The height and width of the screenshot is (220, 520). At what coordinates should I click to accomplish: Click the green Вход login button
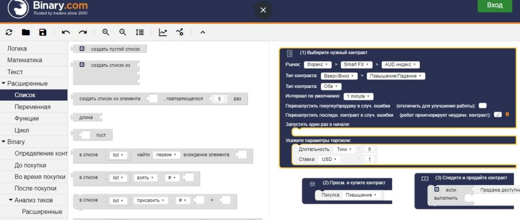tap(495, 6)
